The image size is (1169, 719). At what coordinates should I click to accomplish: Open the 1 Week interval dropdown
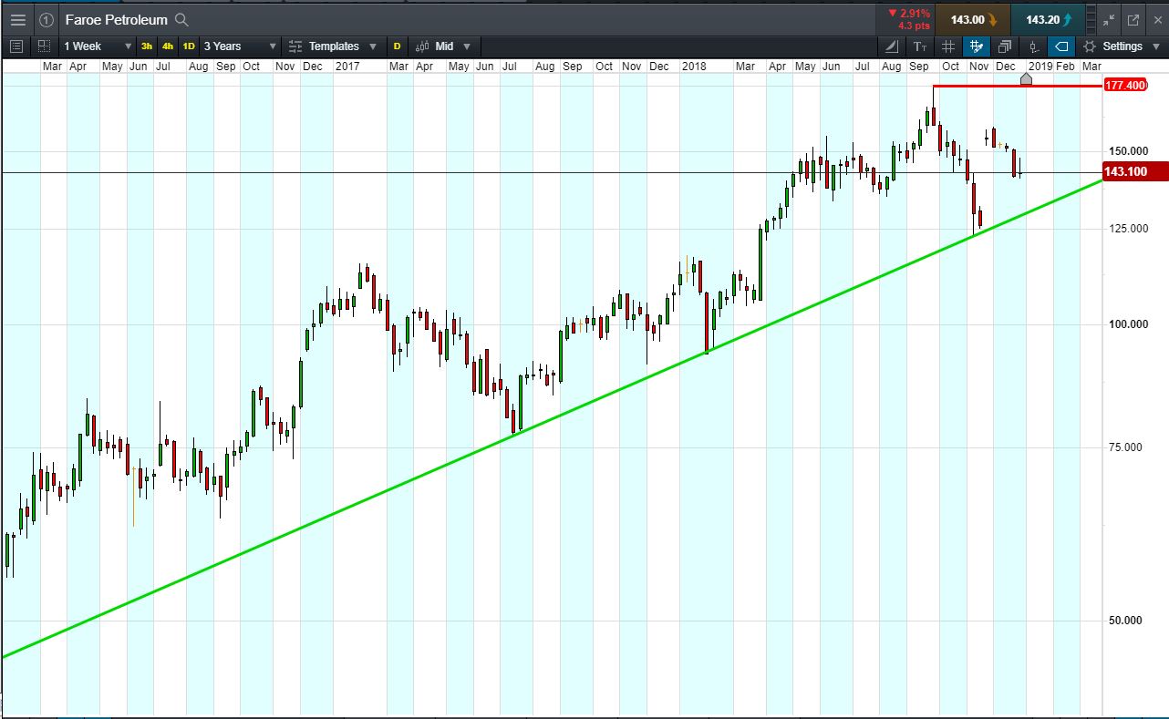pos(97,46)
